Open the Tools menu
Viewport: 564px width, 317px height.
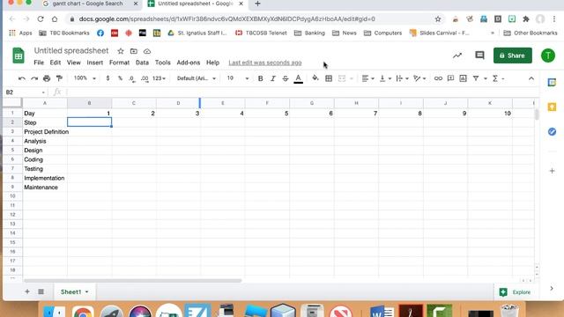click(x=162, y=63)
